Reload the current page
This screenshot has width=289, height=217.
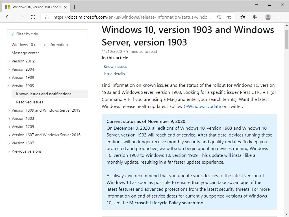point(33,17)
